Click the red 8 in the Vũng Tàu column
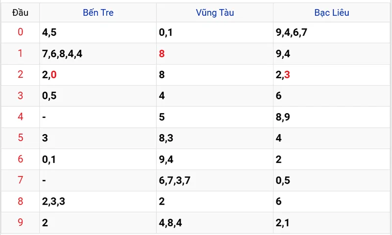Screen dimensions: 392x235 coord(162,54)
